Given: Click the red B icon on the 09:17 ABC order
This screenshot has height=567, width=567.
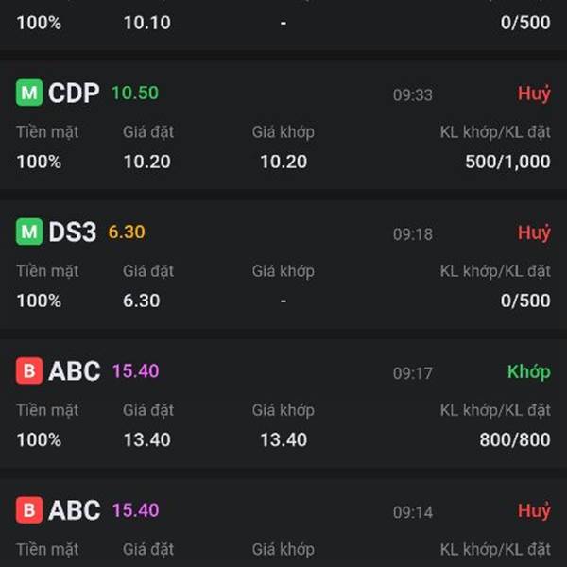Looking at the screenshot, I should point(29,371).
